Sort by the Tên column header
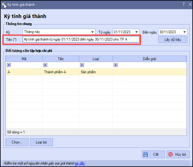193x167 pixels. (61, 59)
